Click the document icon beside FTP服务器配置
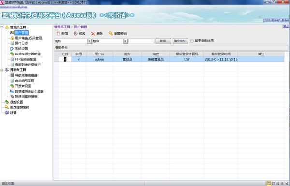Screen dimensions: 290x186 tap(12, 59)
